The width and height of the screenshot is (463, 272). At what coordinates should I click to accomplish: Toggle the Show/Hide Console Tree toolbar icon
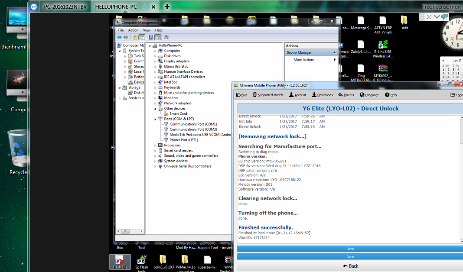[x=142, y=37]
